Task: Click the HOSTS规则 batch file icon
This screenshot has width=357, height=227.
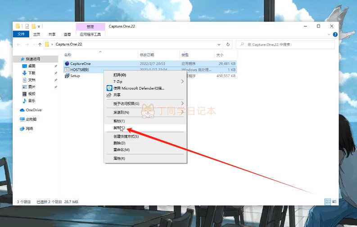Action: 67,70
